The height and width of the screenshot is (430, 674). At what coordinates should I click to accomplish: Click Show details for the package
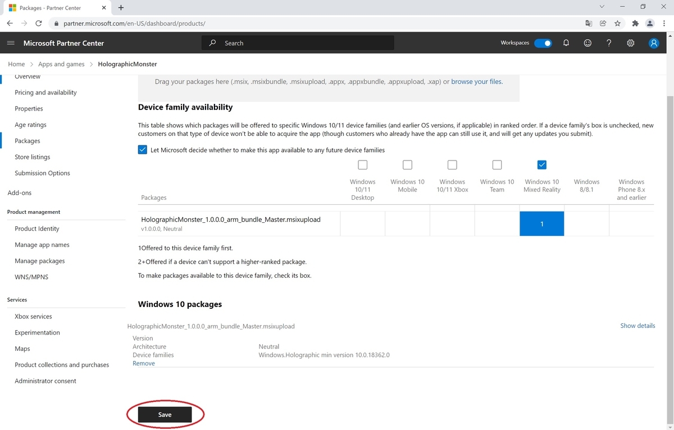click(x=637, y=326)
